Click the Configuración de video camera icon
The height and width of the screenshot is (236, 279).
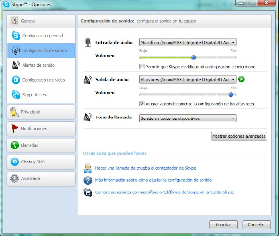point(16,80)
